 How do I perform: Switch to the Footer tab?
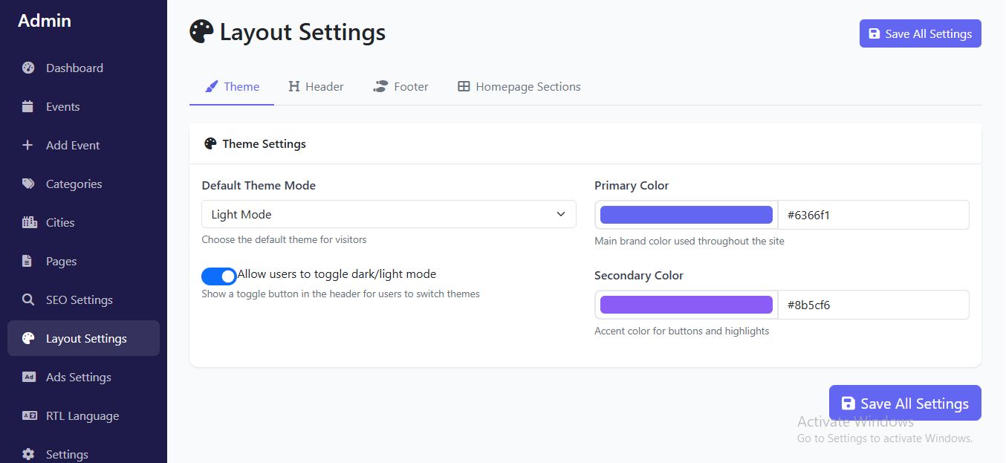[401, 87]
